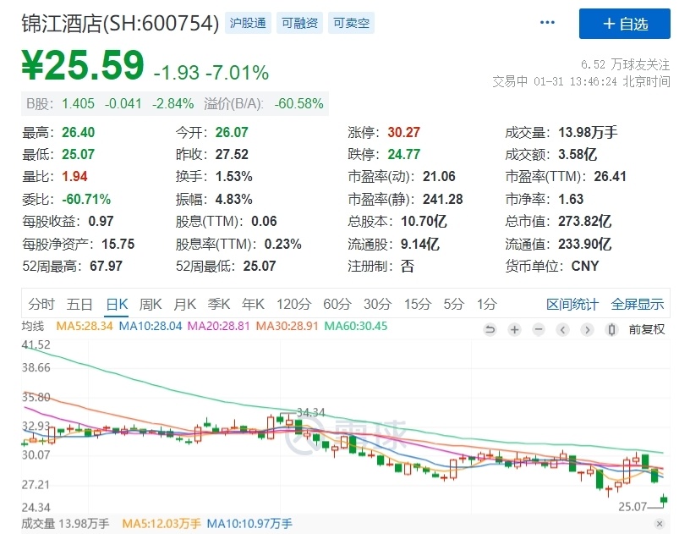Select the 月K tab

coord(185,304)
